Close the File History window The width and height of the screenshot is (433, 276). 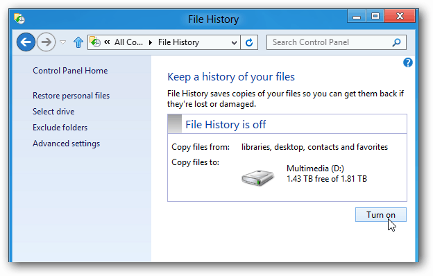click(400, 16)
